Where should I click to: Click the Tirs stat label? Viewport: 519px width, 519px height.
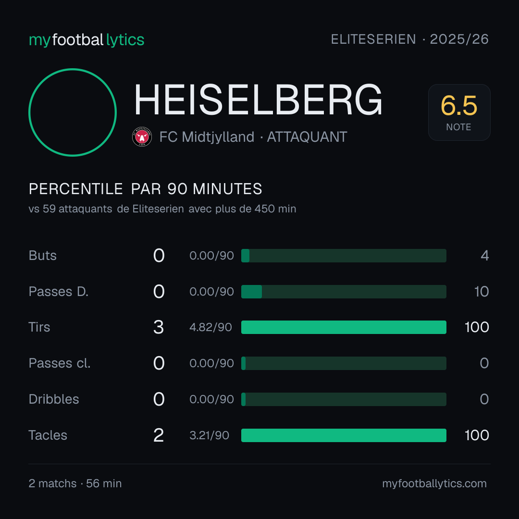point(39,327)
